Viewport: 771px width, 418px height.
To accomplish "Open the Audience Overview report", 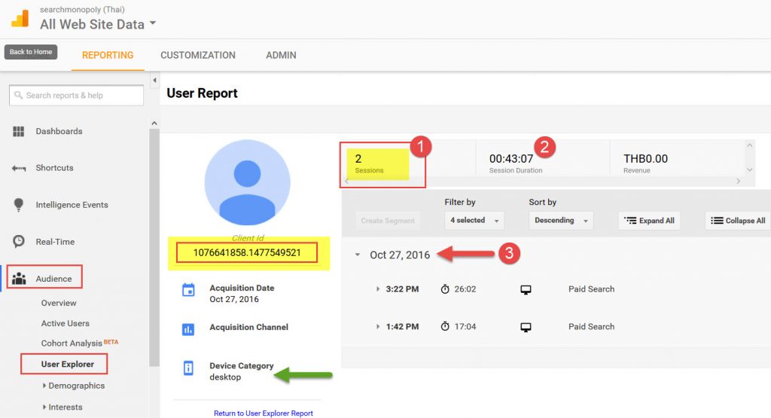I will (x=59, y=303).
